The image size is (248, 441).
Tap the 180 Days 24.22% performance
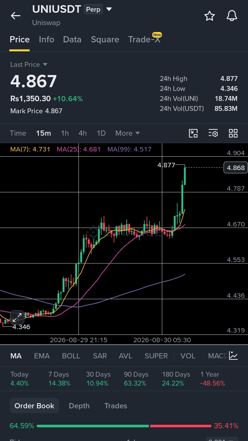(x=176, y=379)
